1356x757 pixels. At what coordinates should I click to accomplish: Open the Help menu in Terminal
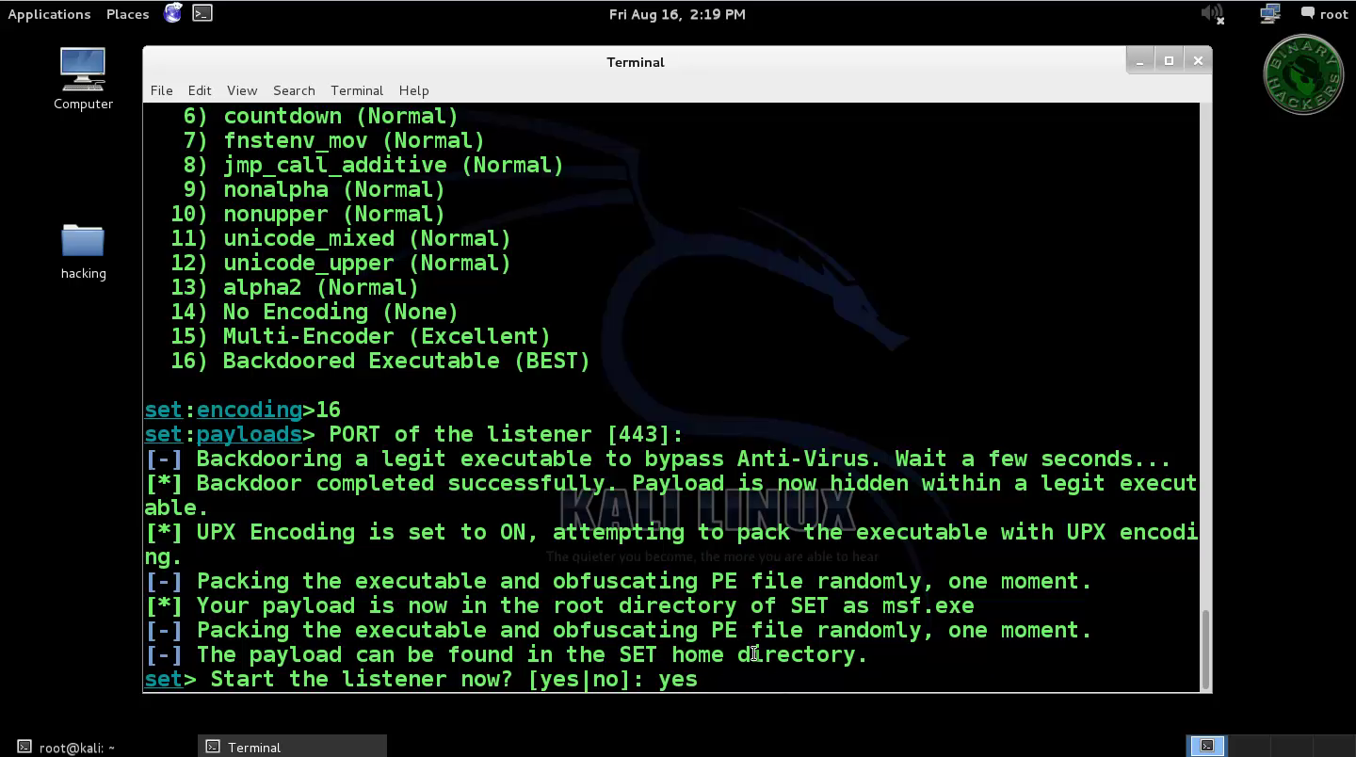pyautogui.click(x=413, y=90)
